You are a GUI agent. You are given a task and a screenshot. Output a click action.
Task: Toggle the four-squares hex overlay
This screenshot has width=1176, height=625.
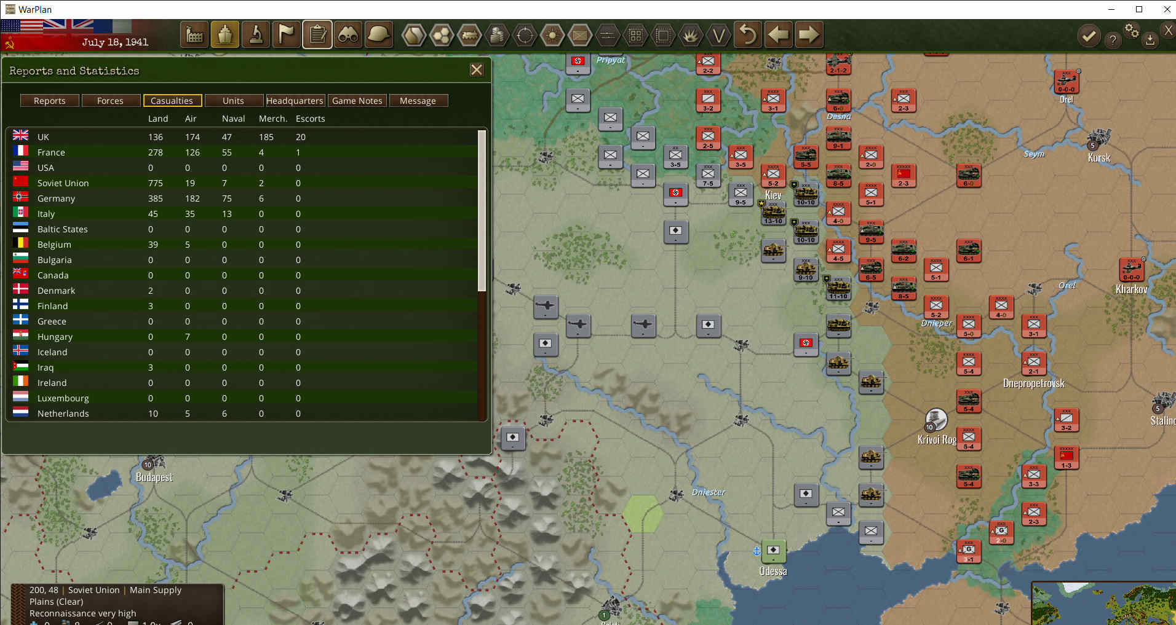click(x=635, y=35)
